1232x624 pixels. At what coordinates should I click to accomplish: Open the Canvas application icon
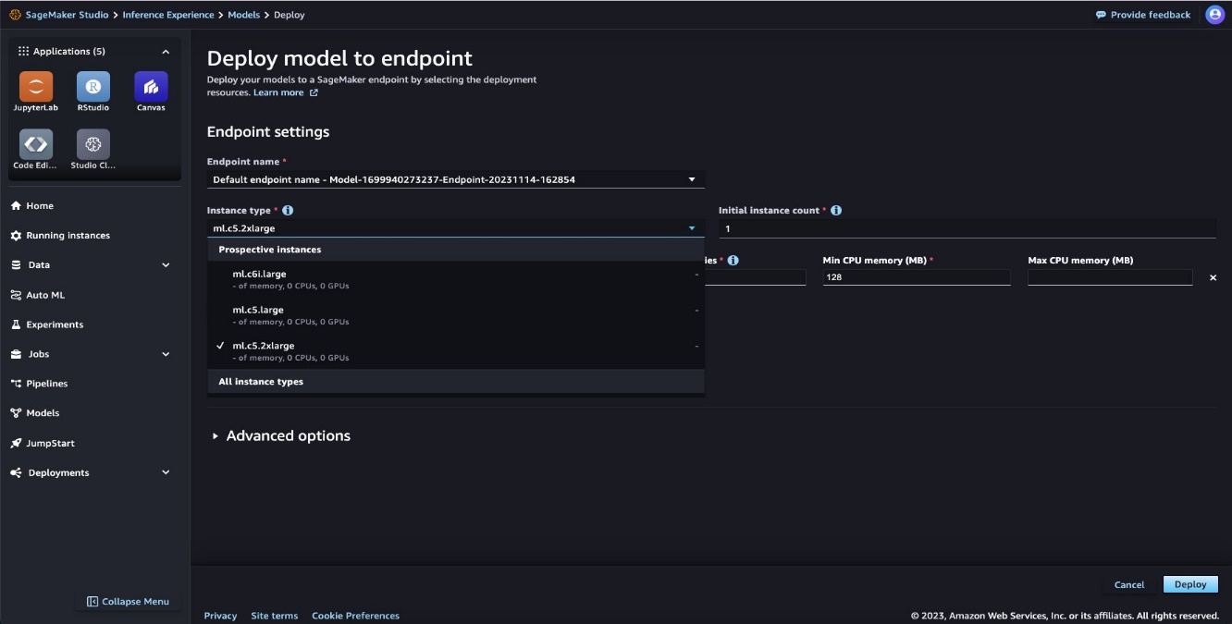point(151,87)
